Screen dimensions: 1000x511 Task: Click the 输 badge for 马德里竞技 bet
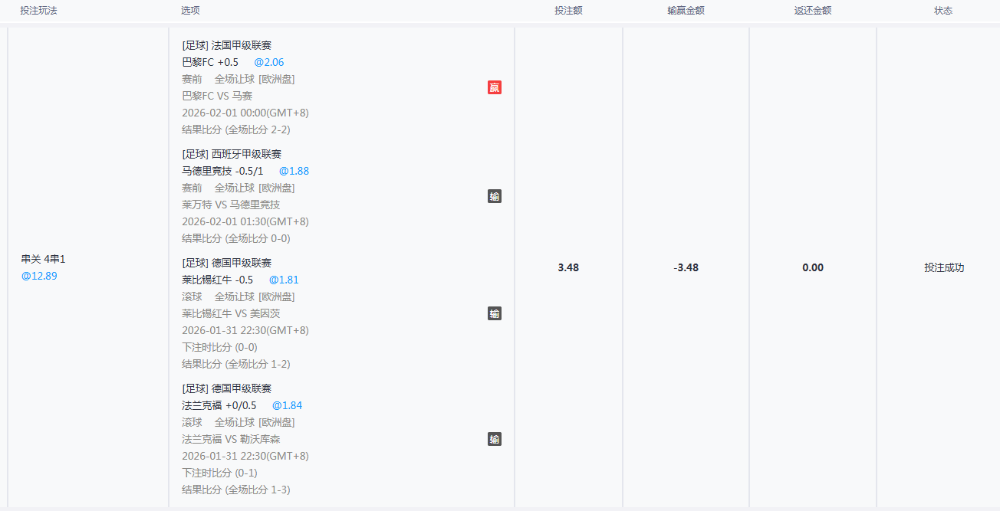[494, 196]
